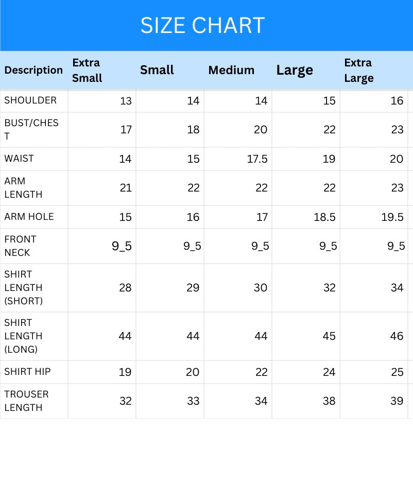The image size is (413, 483).
Task: Select the Large column header
Action: click(295, 70)
